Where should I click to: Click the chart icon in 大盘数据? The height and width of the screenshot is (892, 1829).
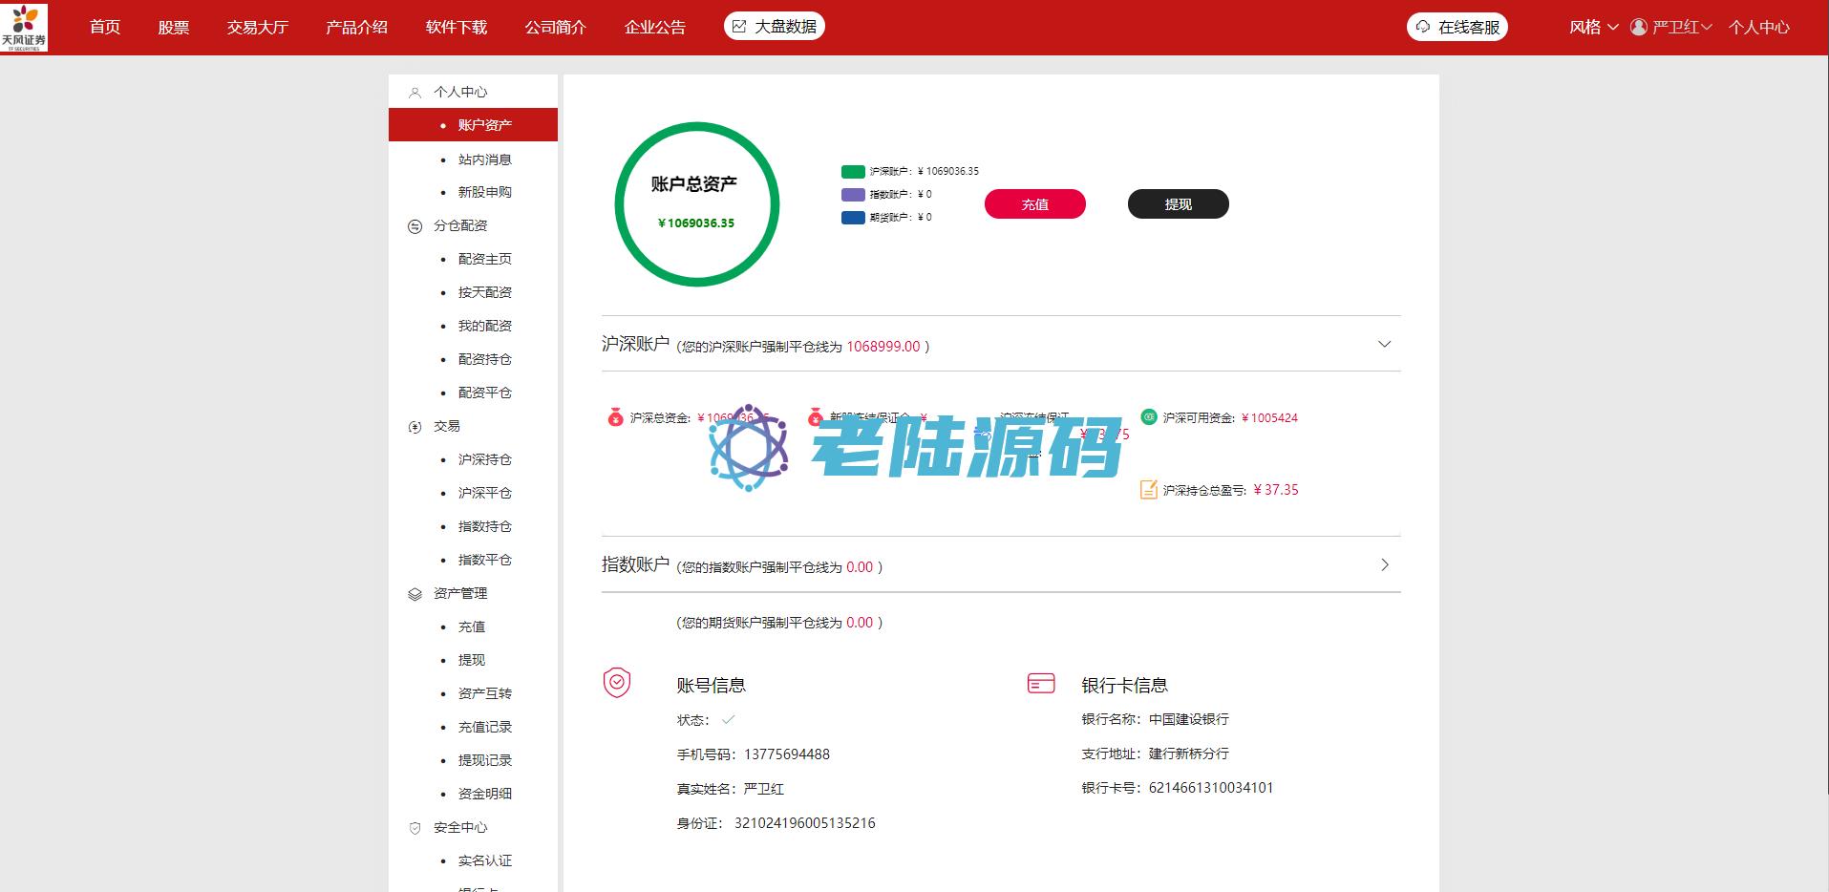pyautogui.click(x=739, y=27)
